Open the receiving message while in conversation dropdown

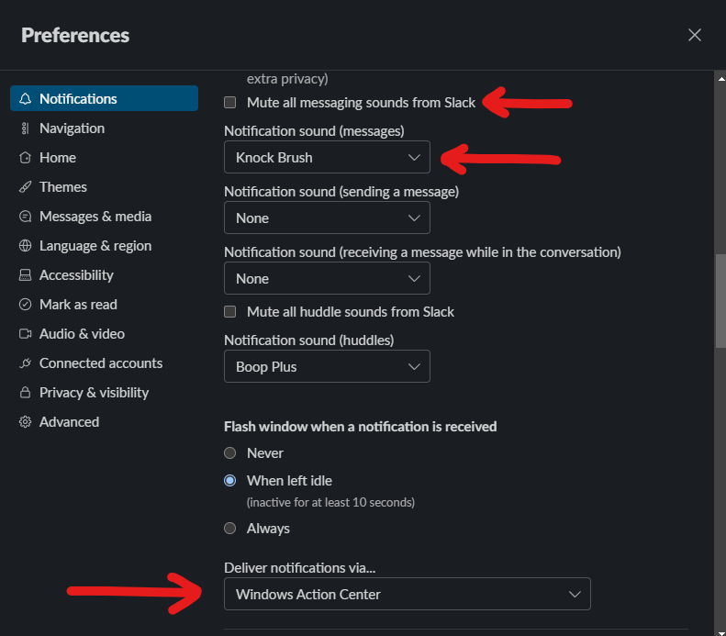coord(327,278)
